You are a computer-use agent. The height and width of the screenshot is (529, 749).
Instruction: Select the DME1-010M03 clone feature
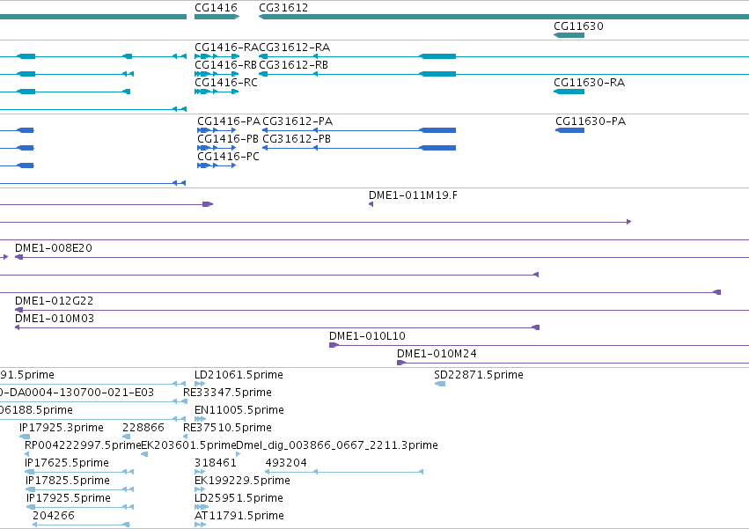[x=277, y=327]
